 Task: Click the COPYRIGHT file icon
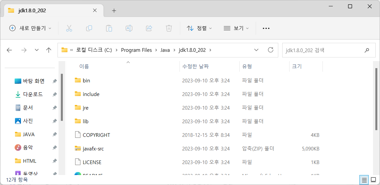77,135
